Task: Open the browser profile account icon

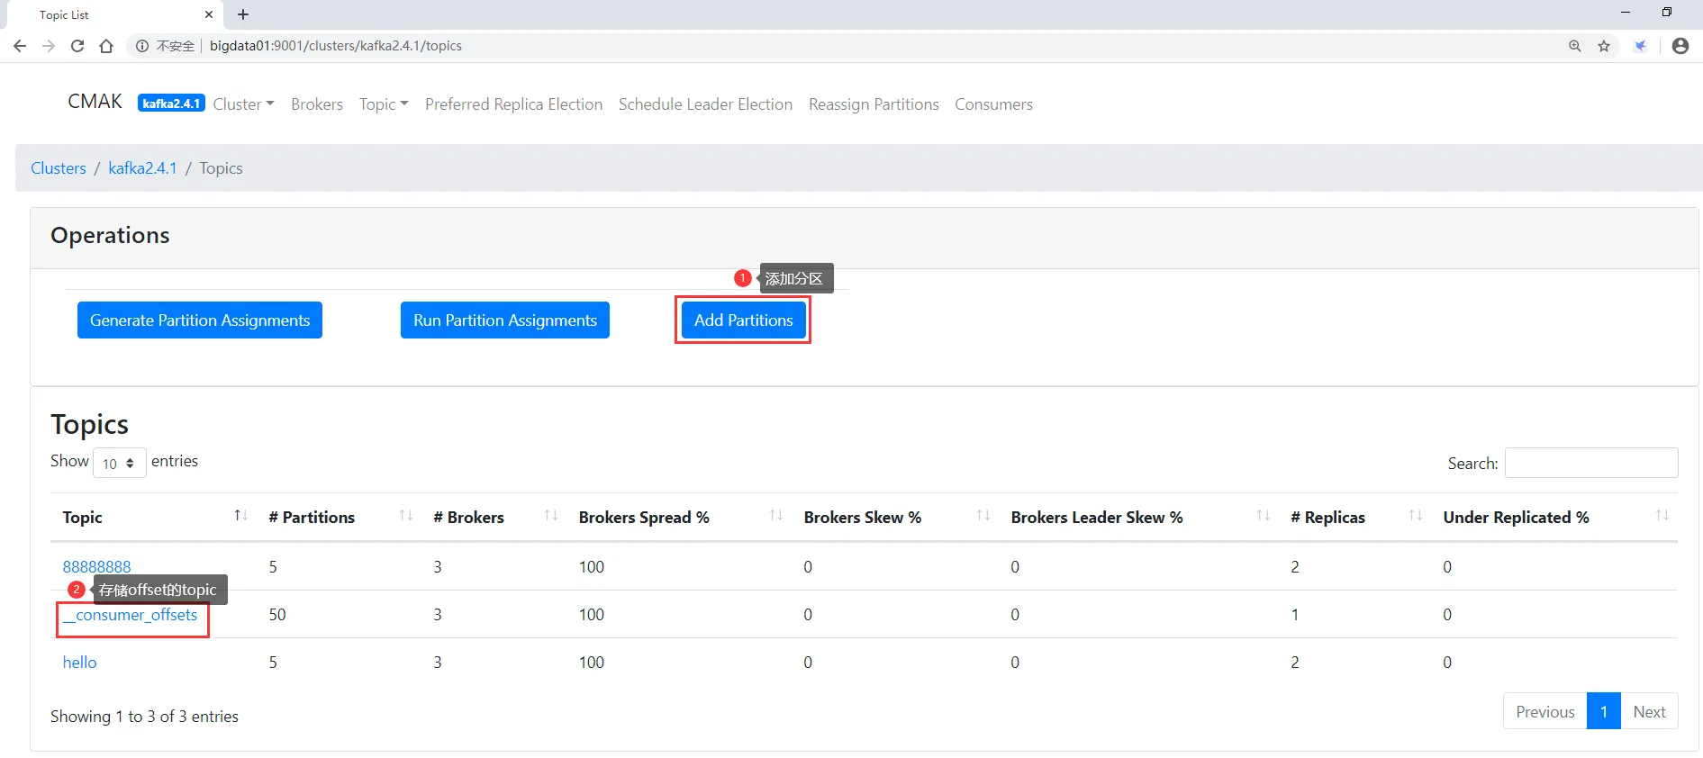Action: pos(1680,46)
